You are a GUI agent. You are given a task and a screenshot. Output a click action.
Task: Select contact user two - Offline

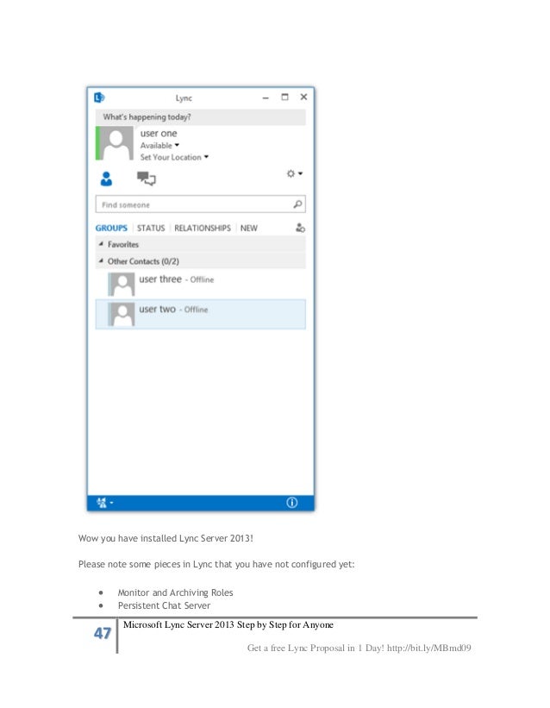coord(201,314)
